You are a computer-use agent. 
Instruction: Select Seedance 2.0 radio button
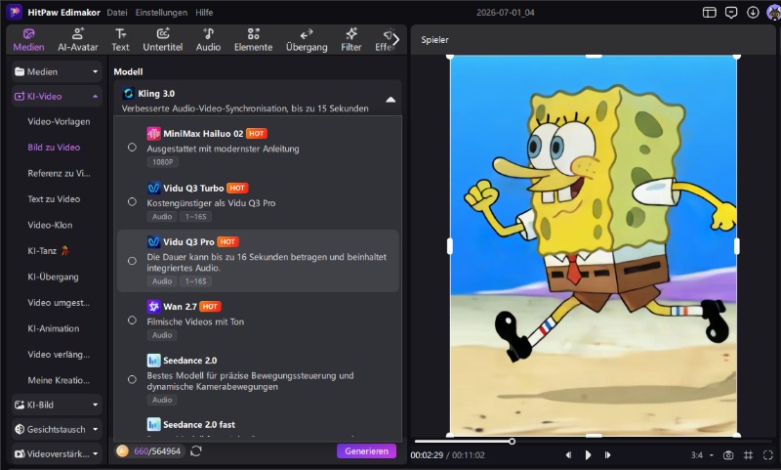point(132,380)
